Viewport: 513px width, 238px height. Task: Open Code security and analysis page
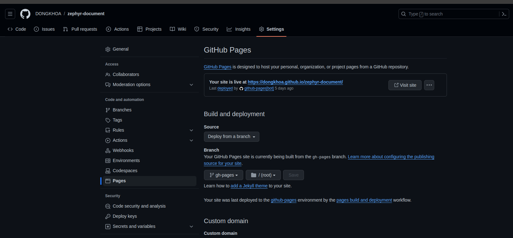click(x=150, y=206)
